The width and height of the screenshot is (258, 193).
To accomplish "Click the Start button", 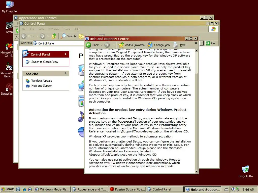I will click(x=7, y=189).
